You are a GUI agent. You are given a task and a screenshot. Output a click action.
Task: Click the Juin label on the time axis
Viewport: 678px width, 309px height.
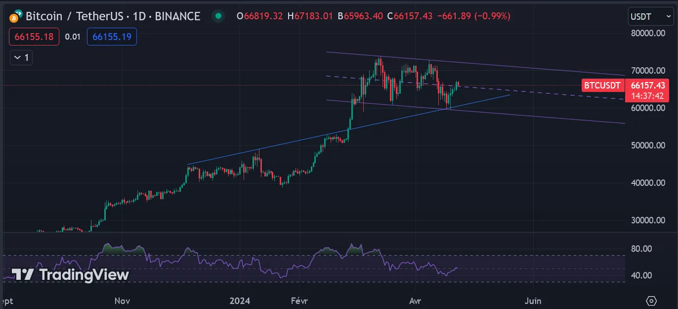[x=533, y=301]
